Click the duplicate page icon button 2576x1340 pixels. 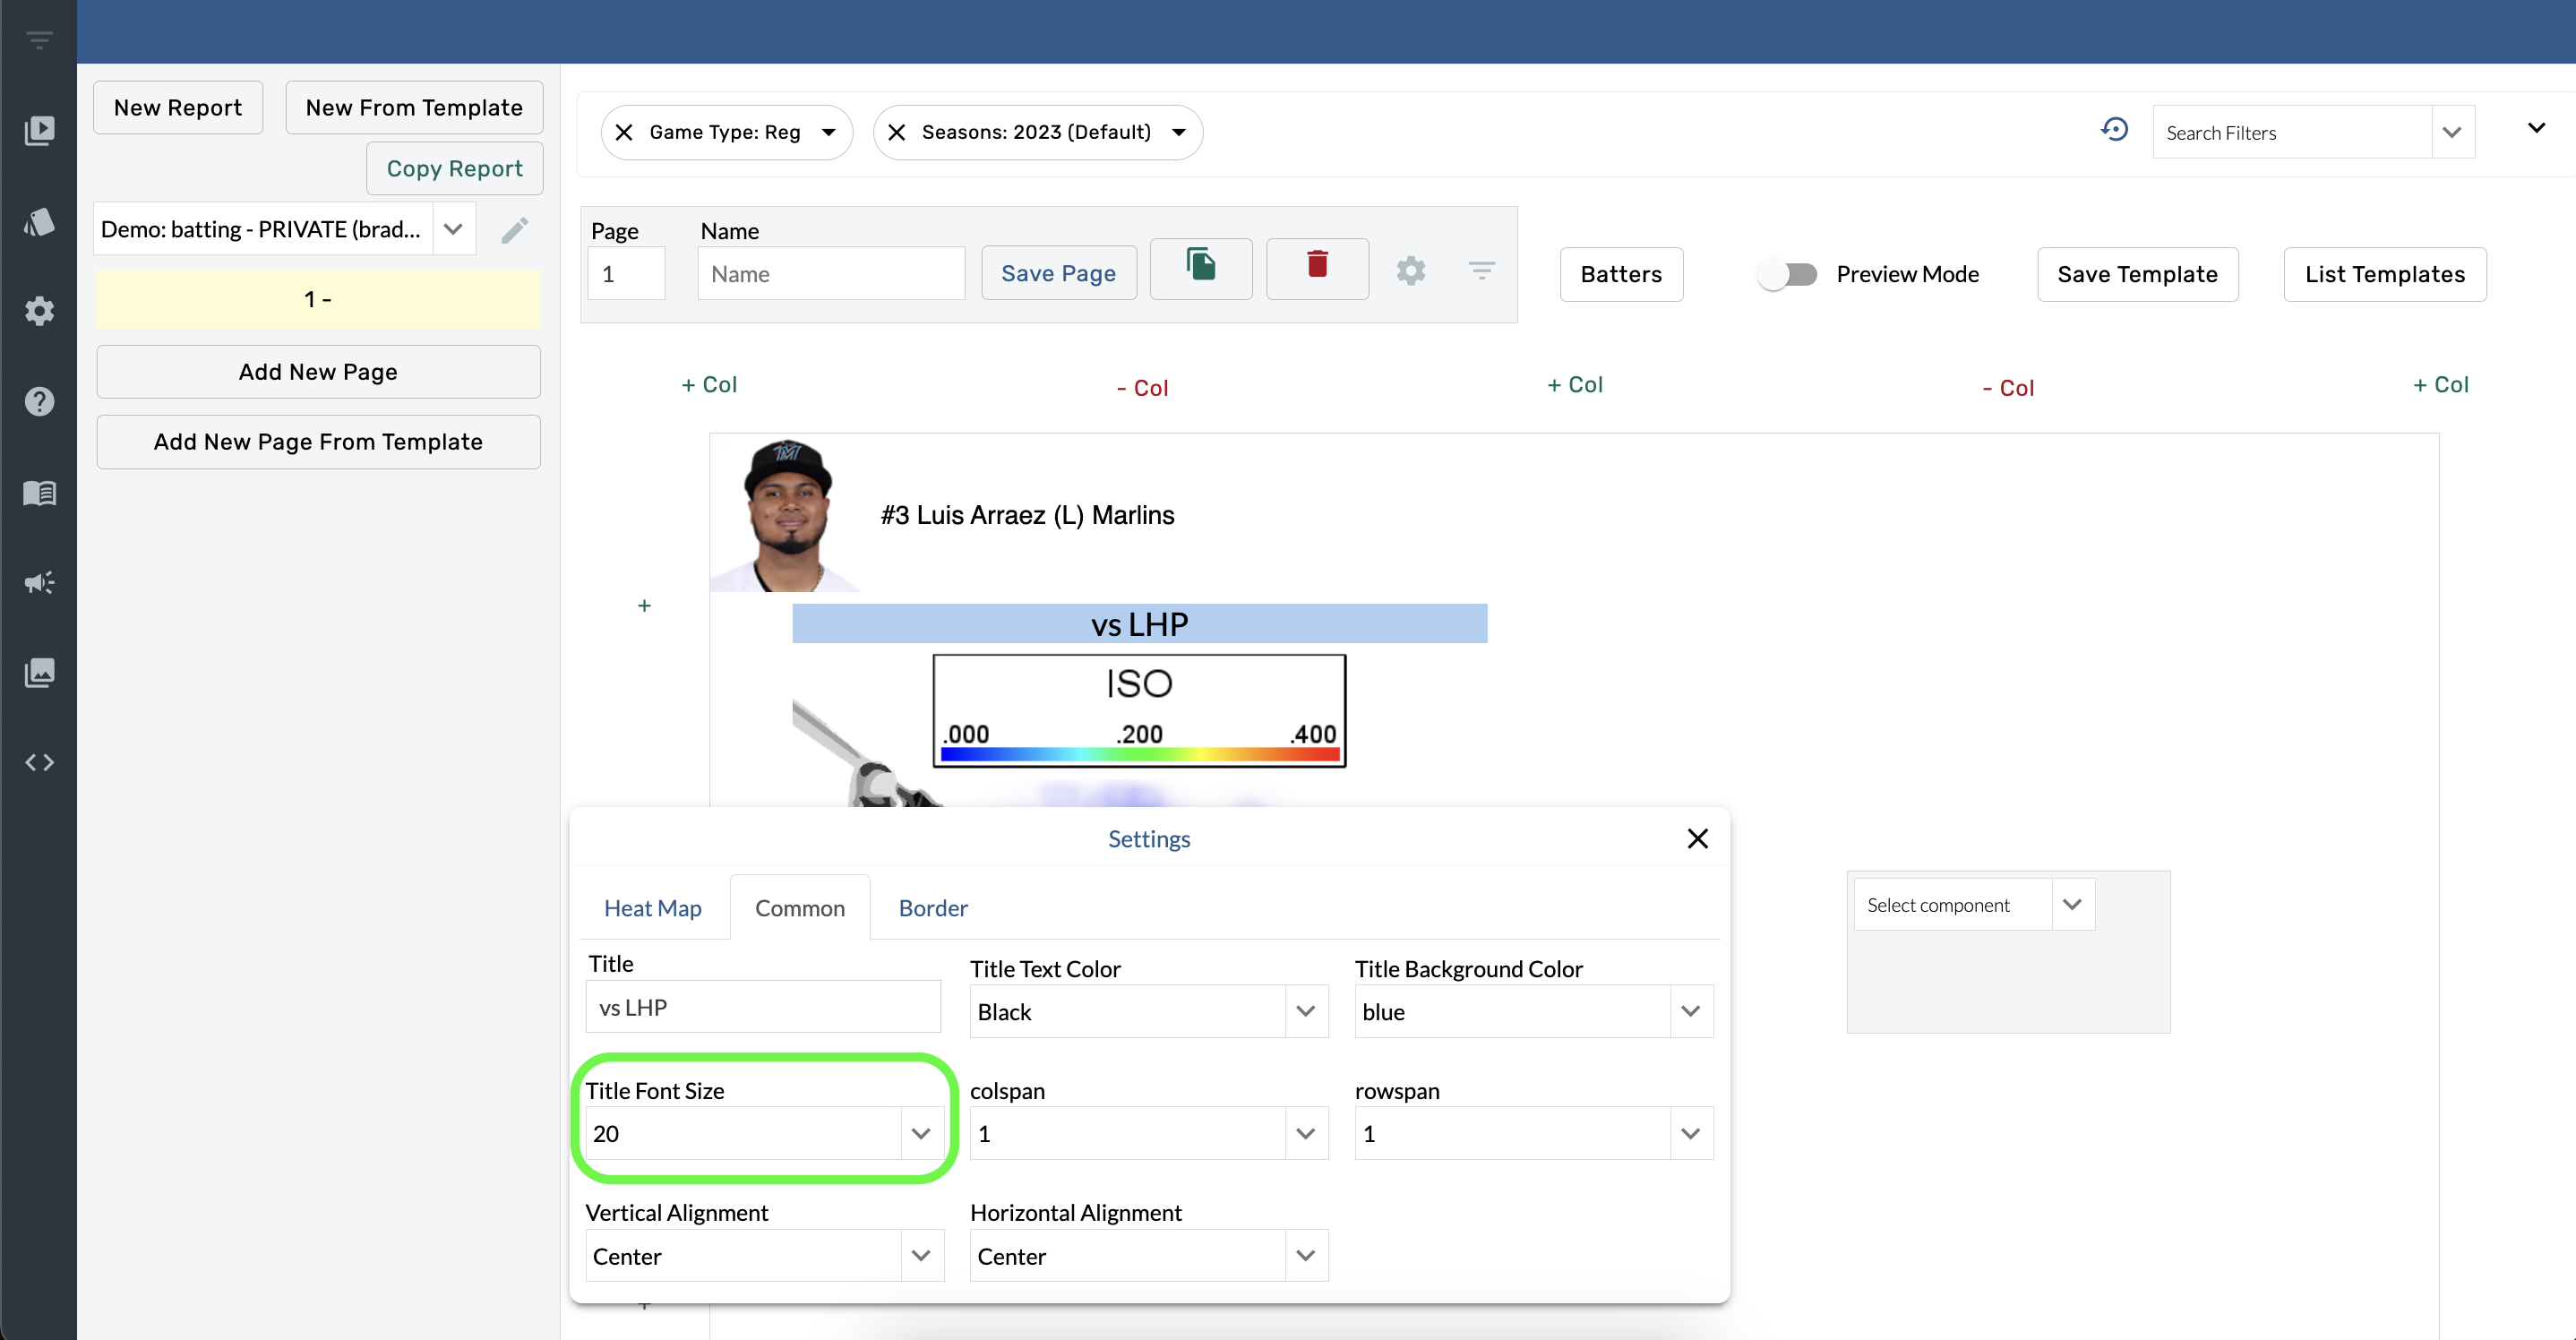click(x=1200, y=267)
